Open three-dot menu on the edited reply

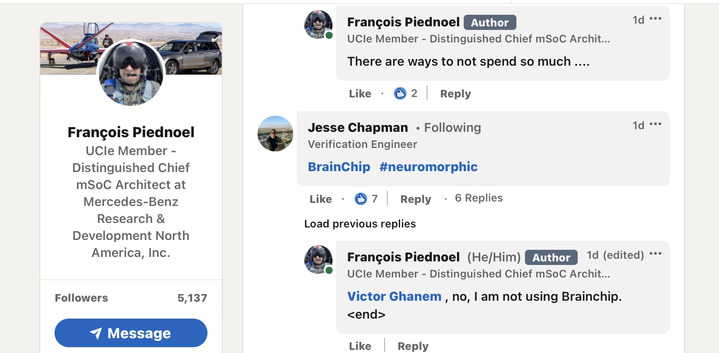point(656,254)
